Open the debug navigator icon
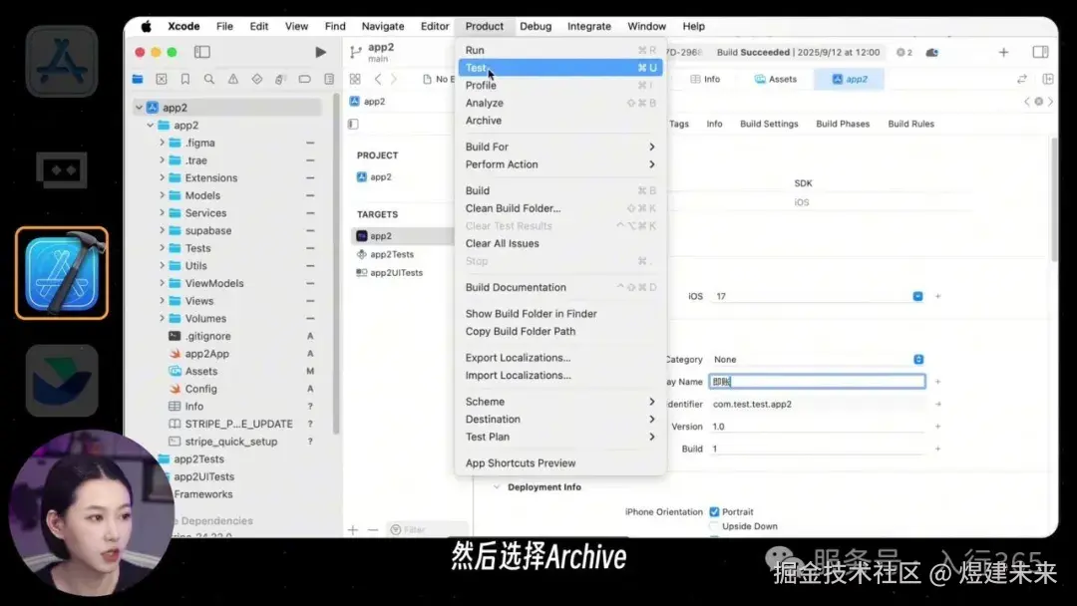The height and width of the screenshot is (606, 1077). (280, 79)
